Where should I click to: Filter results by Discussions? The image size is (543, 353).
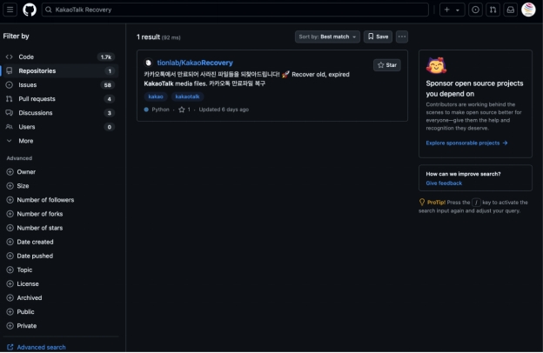pos(59,113)
